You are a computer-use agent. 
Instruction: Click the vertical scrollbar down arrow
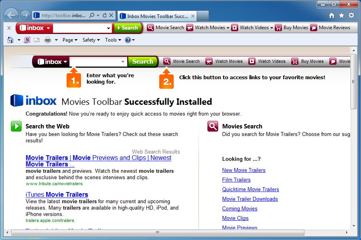click(x=354, y=226)
